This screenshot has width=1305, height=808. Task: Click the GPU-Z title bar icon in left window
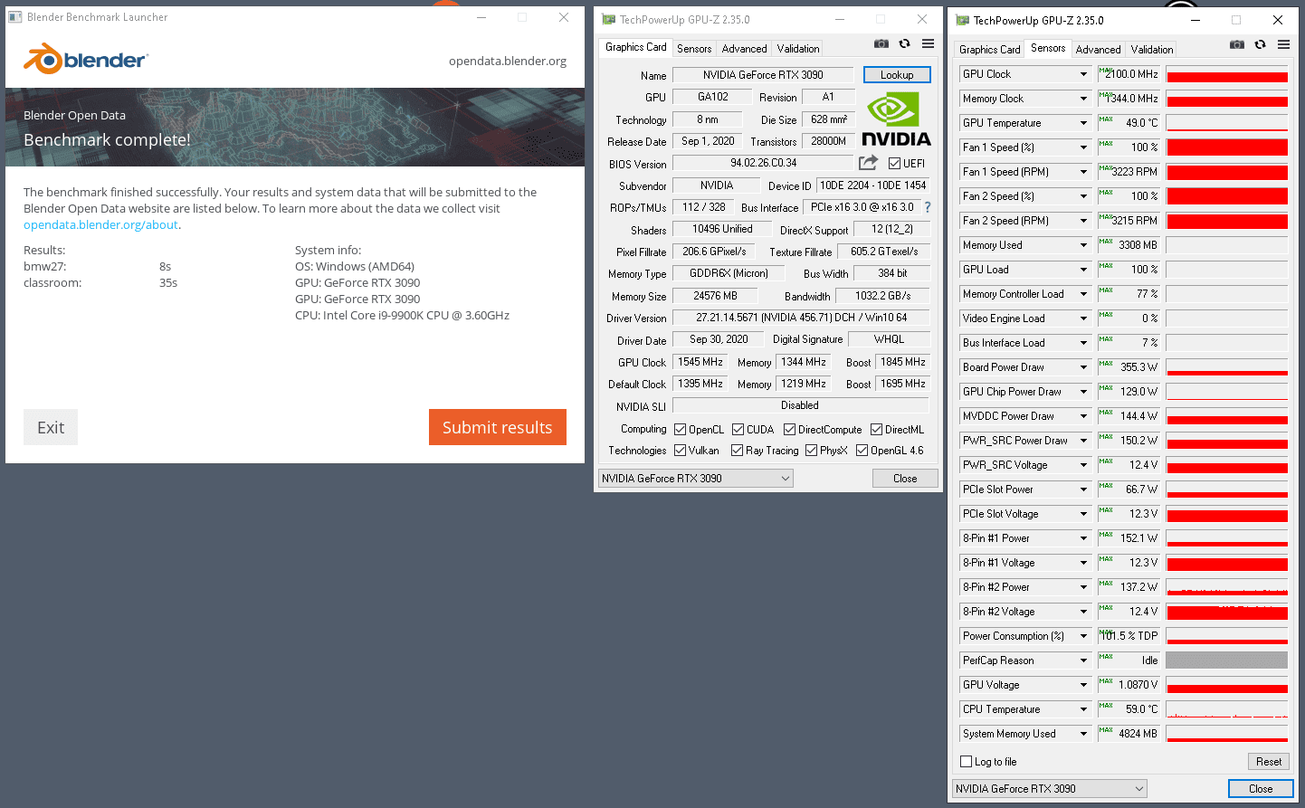point(609,19)
